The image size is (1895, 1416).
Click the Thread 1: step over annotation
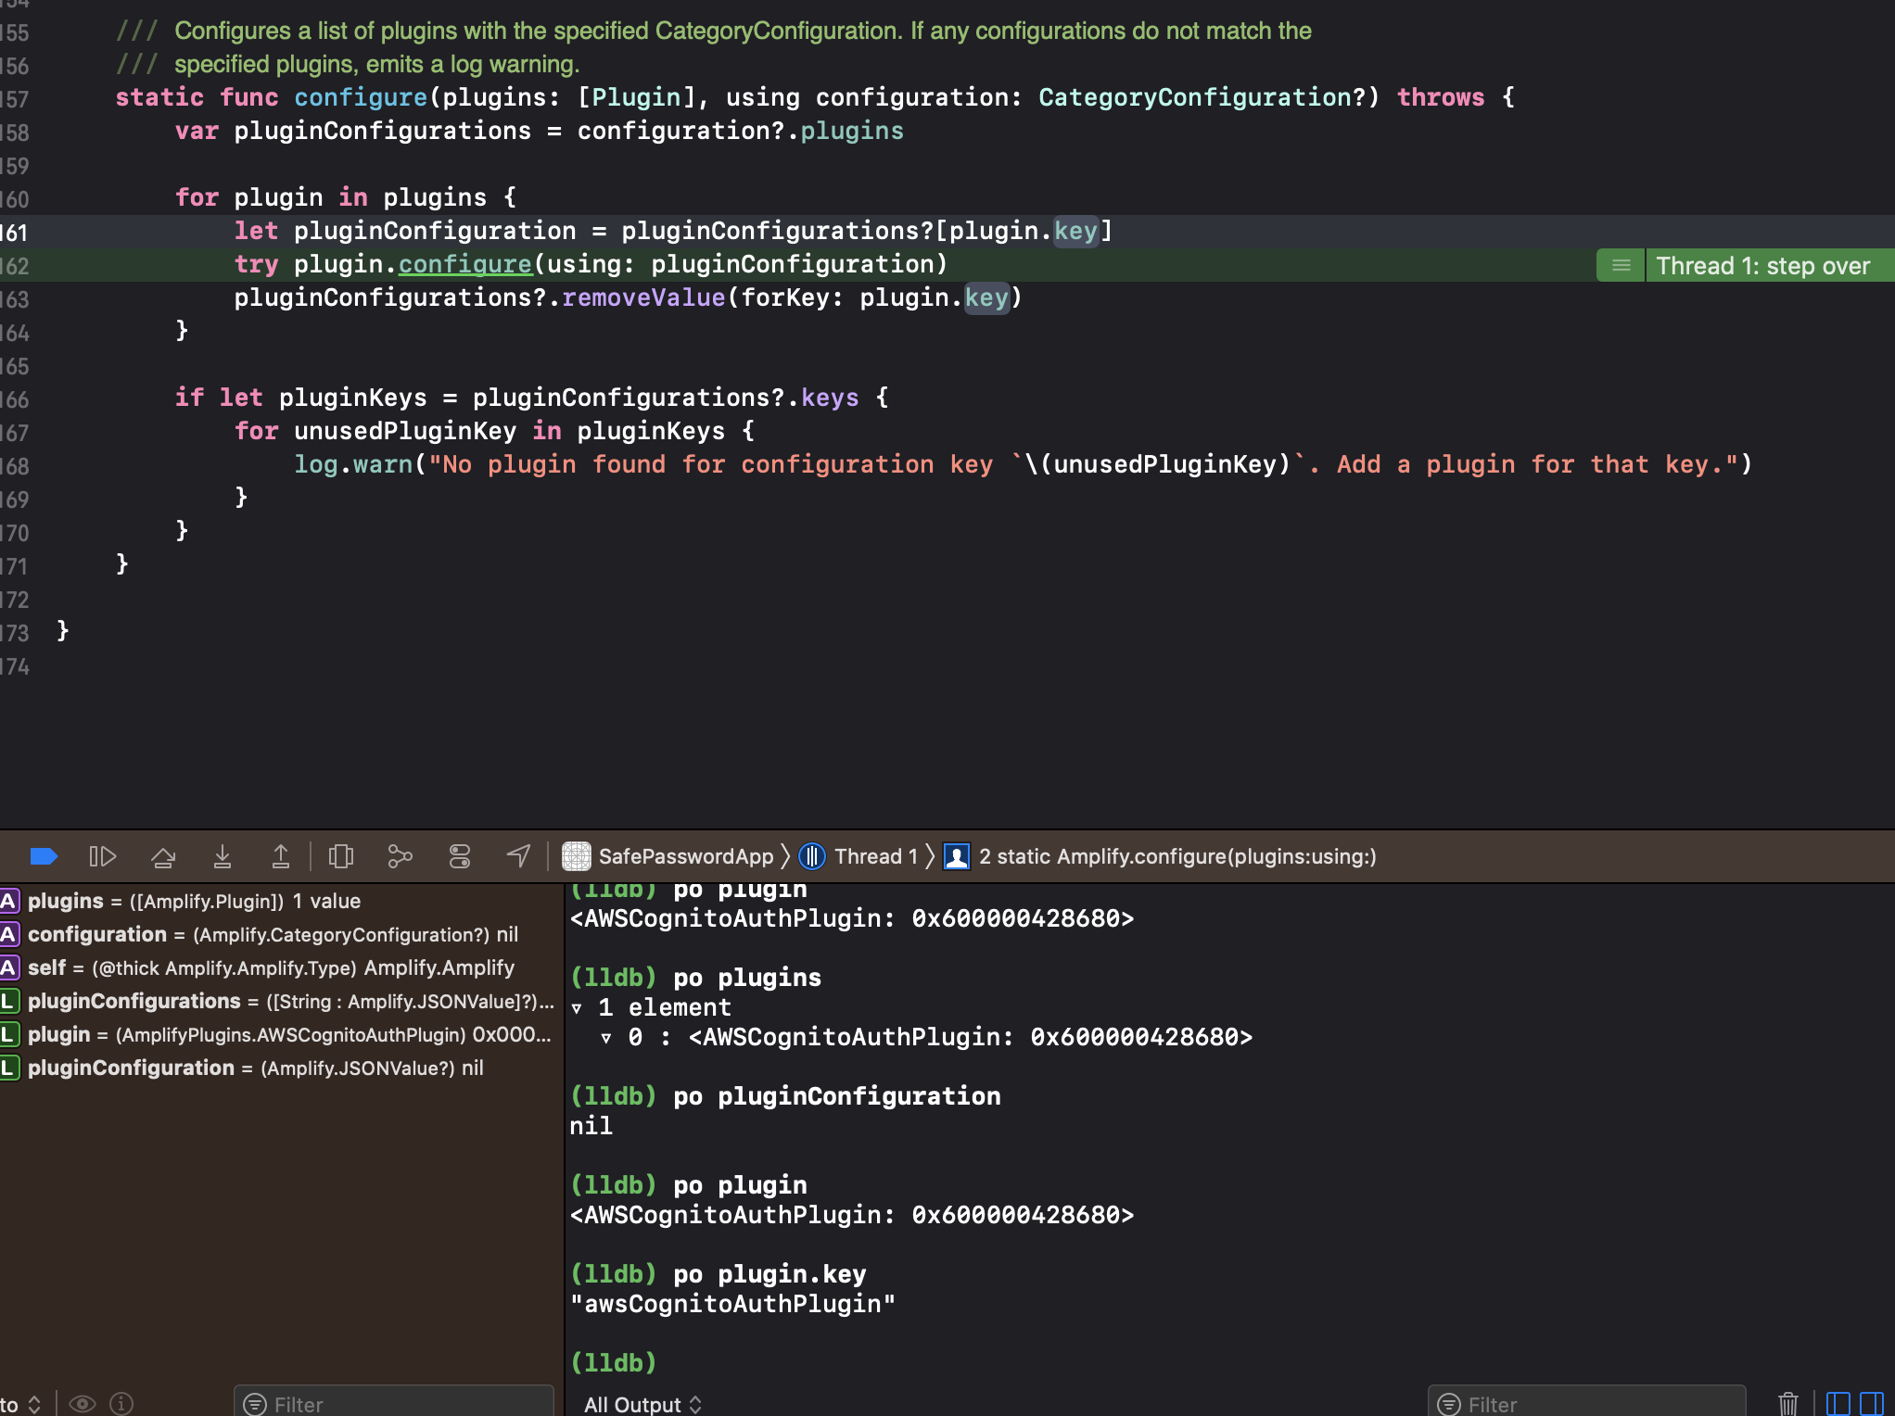click(x=1761, y=266)
